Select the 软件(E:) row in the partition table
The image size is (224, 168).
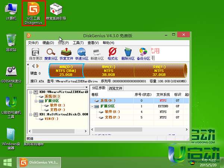(140, 112)
